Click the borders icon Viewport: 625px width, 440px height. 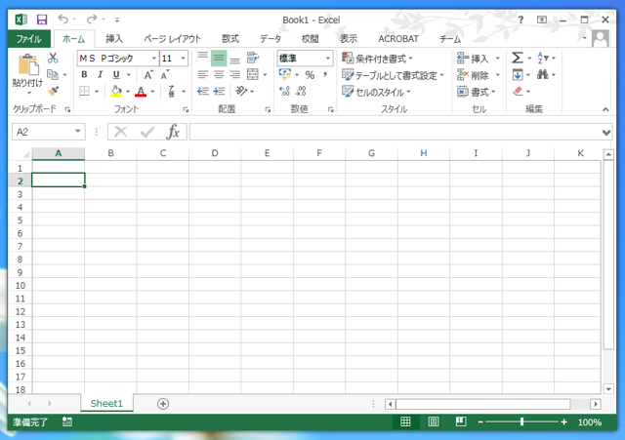pyautogui.click(x=85, y=91)
